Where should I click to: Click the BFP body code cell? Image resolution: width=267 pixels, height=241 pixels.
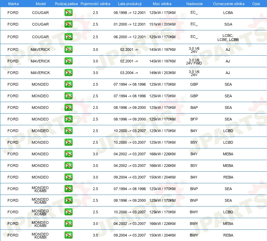(194, 119)
